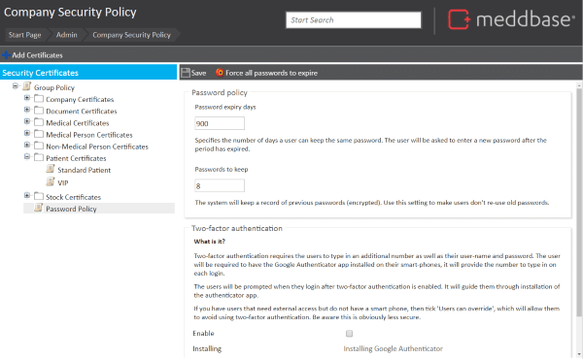This screenshot has height=359, width=583.
Task: Click the Installing label
Action: coord(207,349)
